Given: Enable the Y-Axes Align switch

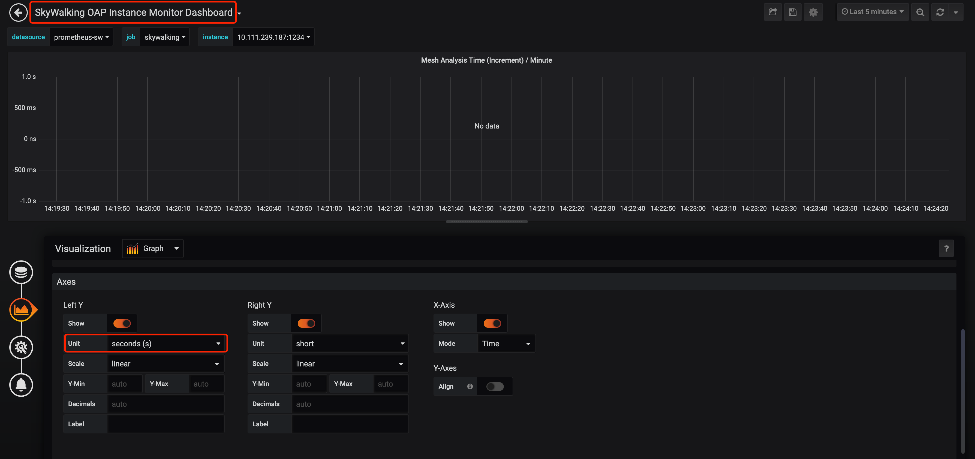Looking at the screenshot, I should point(495,387).
